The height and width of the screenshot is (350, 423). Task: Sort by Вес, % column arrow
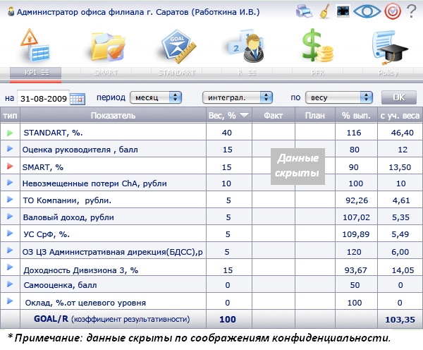point(244,116)
